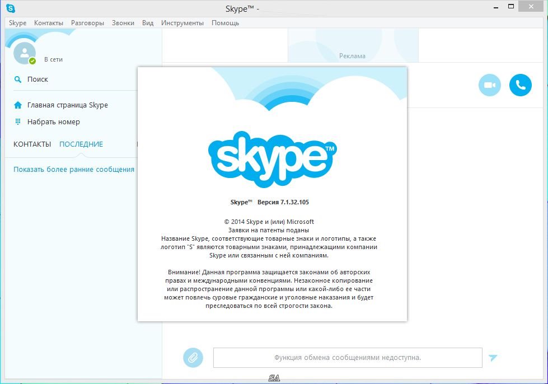Viewport: 548px width, 384px height.
Task: Maximize the Skype window
Action: coord(511,7)
